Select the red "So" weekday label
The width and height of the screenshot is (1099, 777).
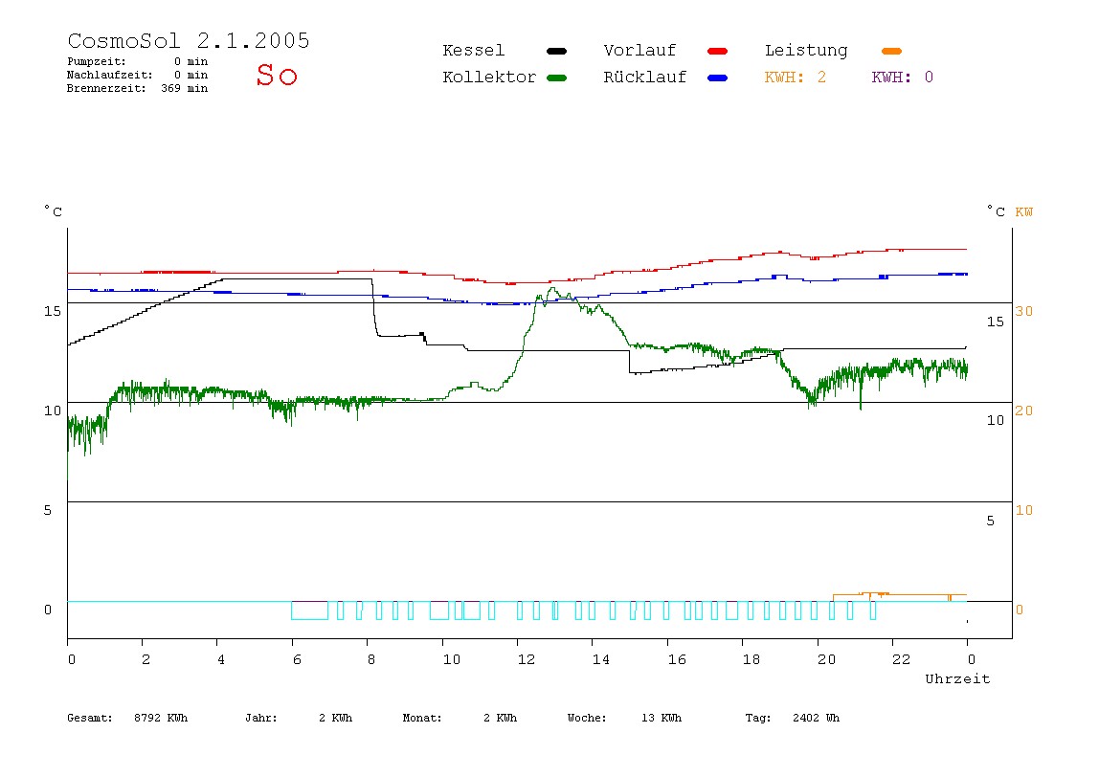(x=277, y=75)
